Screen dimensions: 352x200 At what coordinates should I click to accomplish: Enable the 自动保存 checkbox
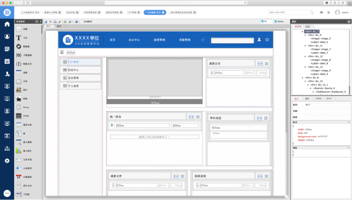(x=82, y=22)
